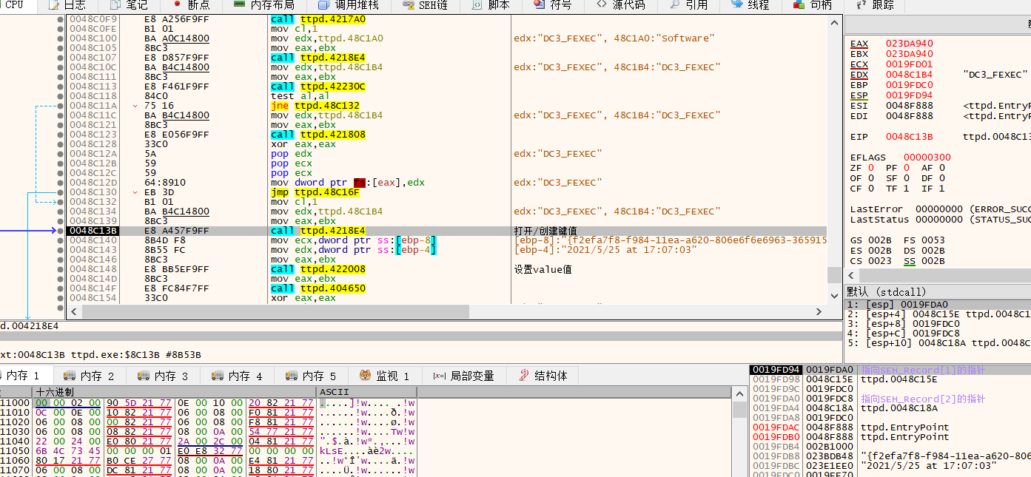
Task: Open the 笔记 (Notes) tab
Action: coord(129,5)
